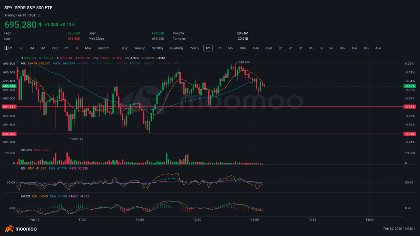
Task: Choose the 1s interval
Action: click(x=321, y=48)
